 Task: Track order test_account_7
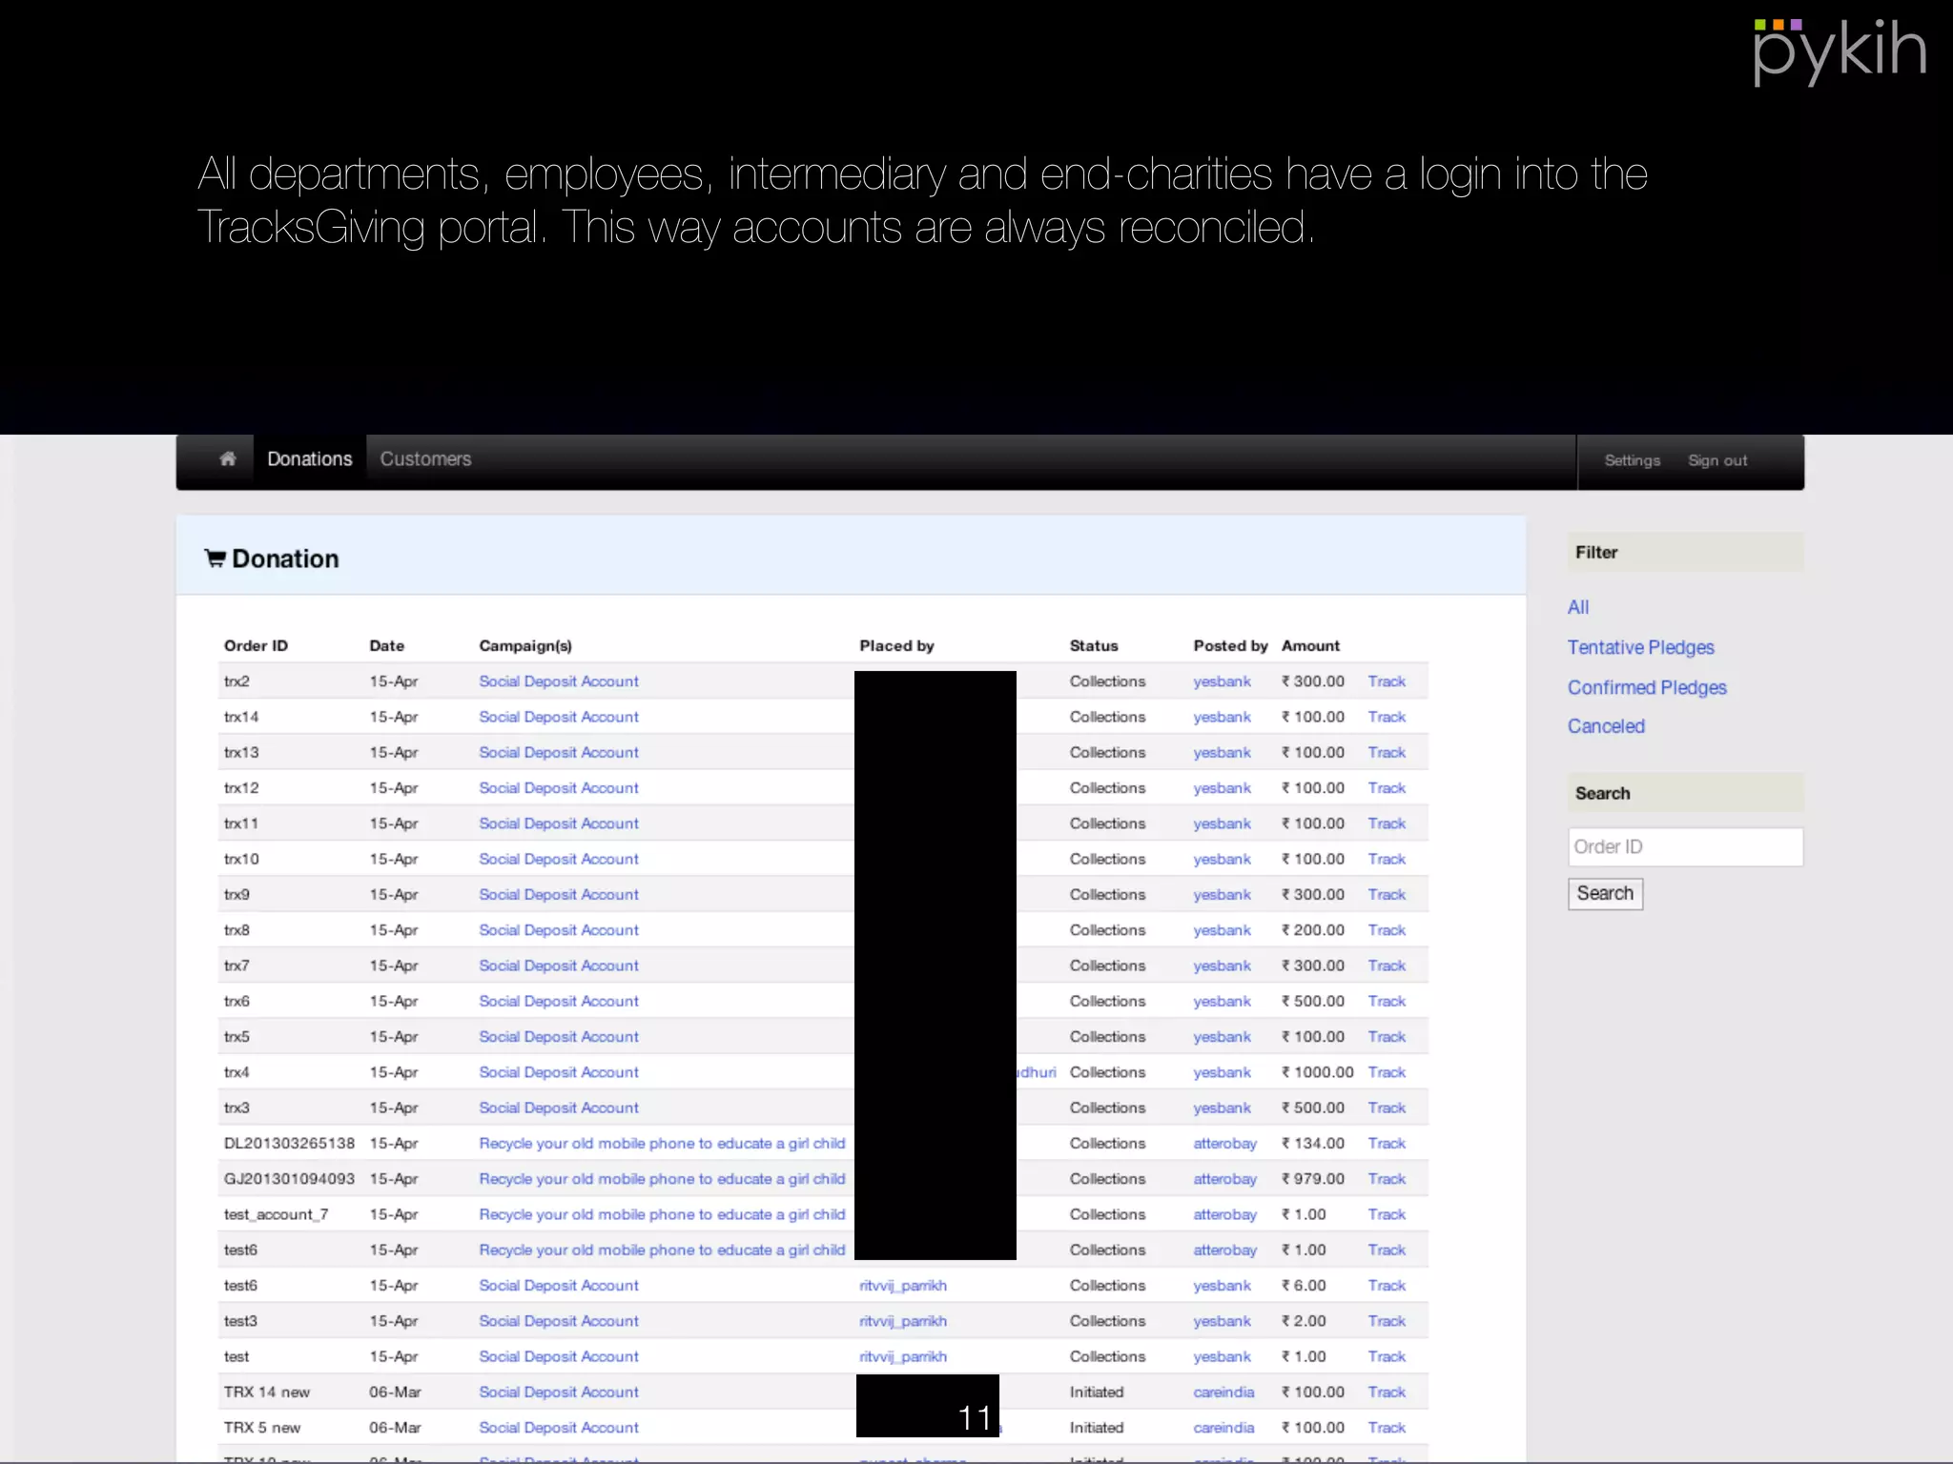(x=1387, y=1214)
